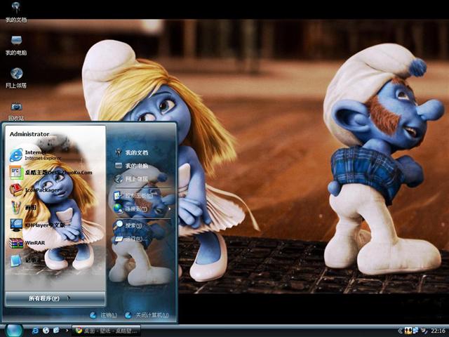
Task: Click the Start orb button on taskbar
Action: (15, 329)
